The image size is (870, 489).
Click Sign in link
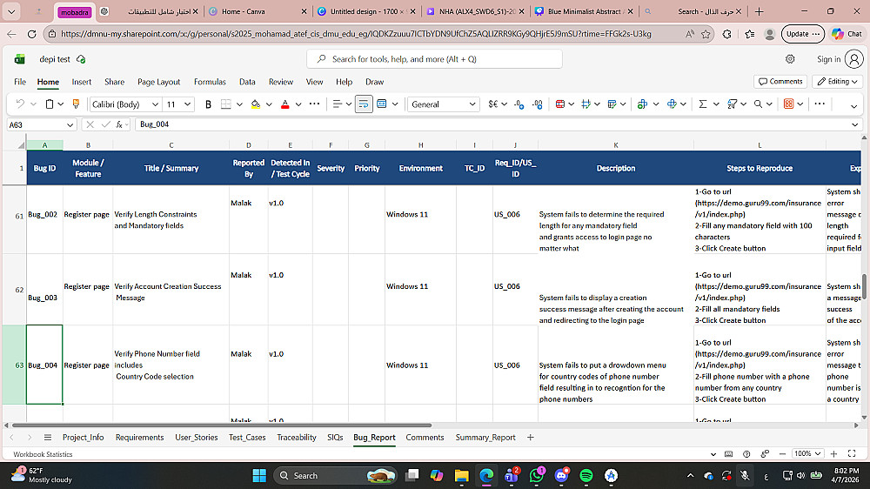(x=828, y=59)
